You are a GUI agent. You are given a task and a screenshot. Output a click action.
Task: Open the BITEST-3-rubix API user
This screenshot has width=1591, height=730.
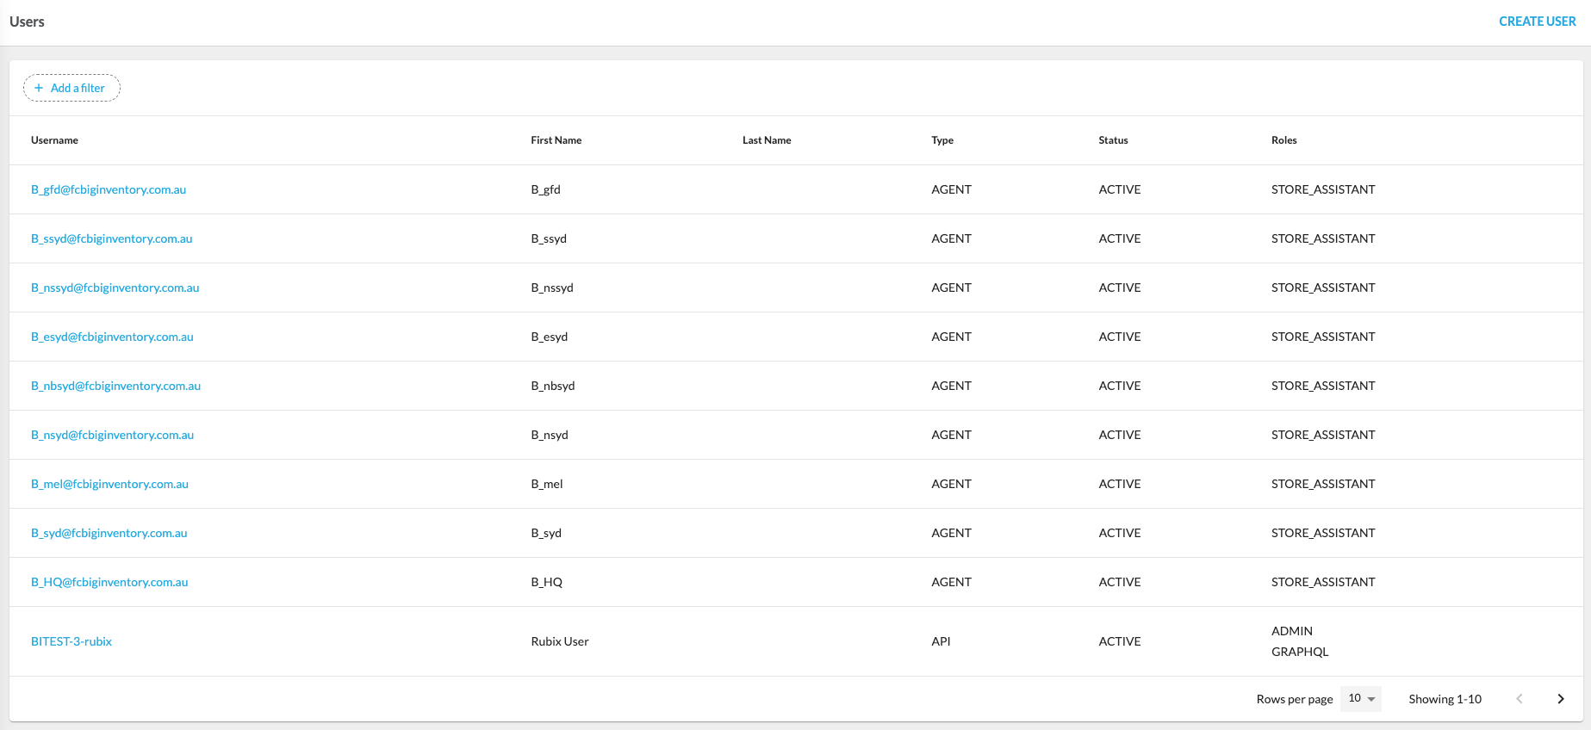(71, 641)
